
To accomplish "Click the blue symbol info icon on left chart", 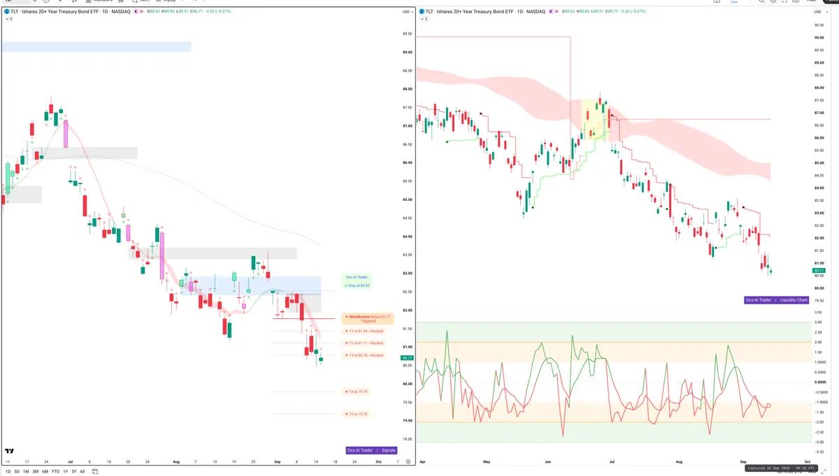I will [x=7, y=12].
